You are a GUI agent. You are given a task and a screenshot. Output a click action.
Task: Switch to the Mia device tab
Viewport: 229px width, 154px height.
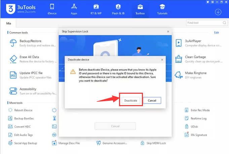click(x=8, y=23)
